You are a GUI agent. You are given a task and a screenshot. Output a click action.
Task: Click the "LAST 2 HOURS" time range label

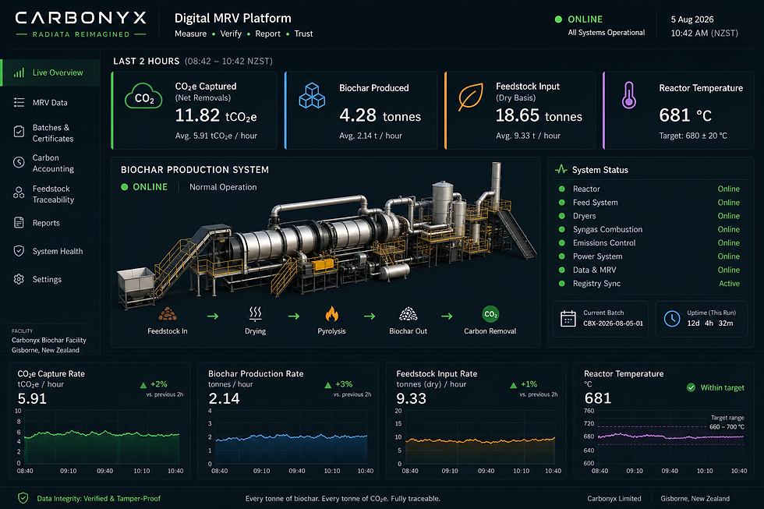click(x=147, y=62)
